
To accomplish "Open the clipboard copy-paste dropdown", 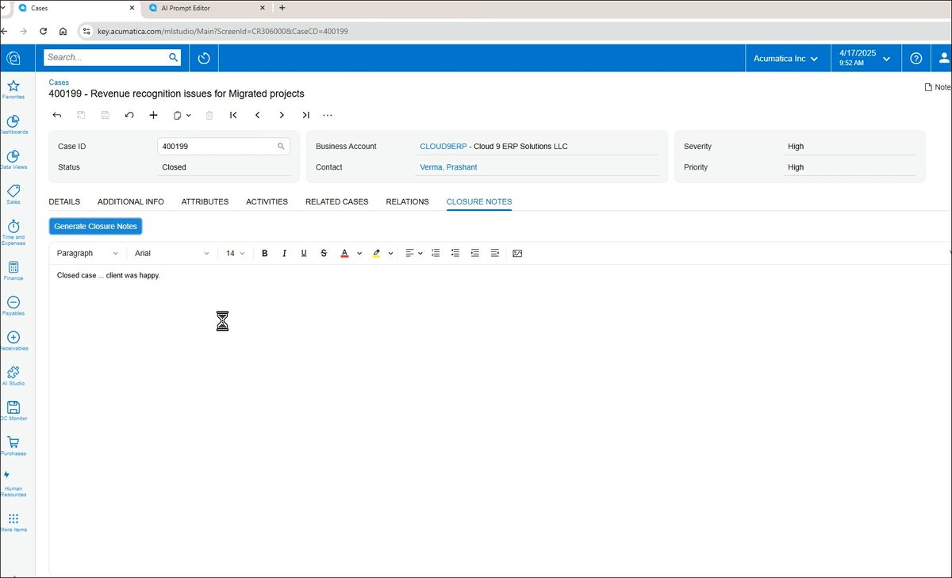I will 182,115.
